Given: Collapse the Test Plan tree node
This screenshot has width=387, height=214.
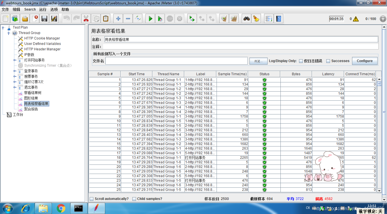Looking at the screenshot, I should [3, 27].
